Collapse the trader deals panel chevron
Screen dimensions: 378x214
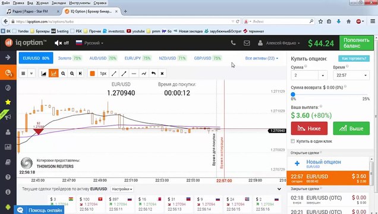[279, 189]
